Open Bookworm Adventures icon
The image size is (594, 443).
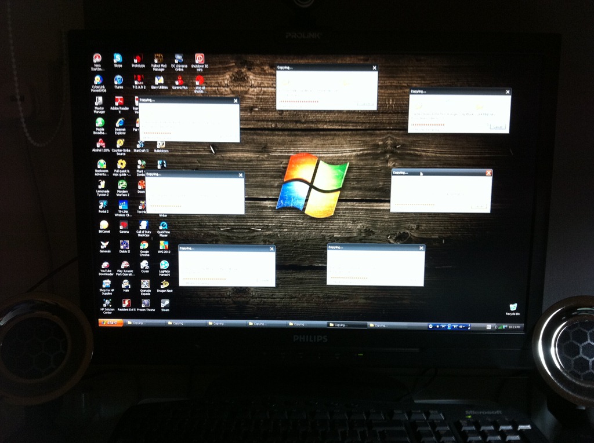pyautogui.click(x=102, y=167)
